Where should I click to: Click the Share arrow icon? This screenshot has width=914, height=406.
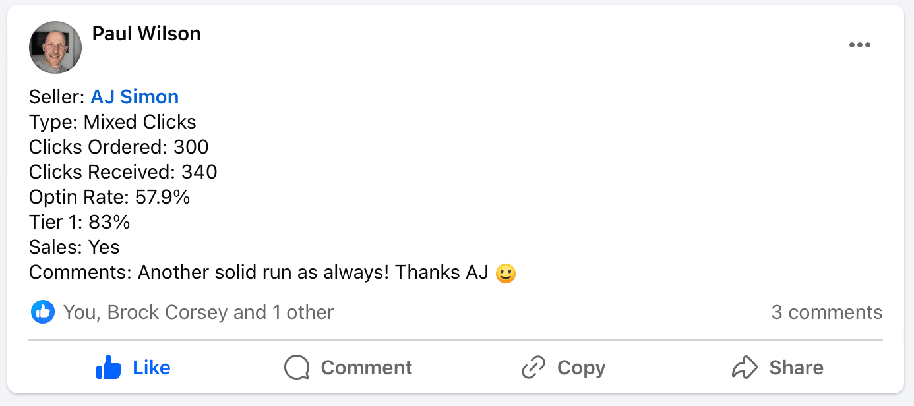[745, 368]
